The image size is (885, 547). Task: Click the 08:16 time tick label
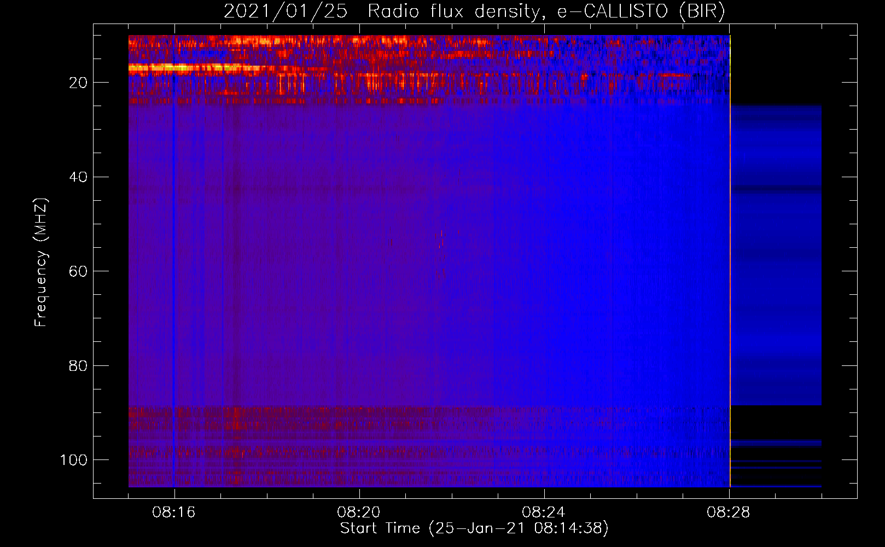point(174,512)
